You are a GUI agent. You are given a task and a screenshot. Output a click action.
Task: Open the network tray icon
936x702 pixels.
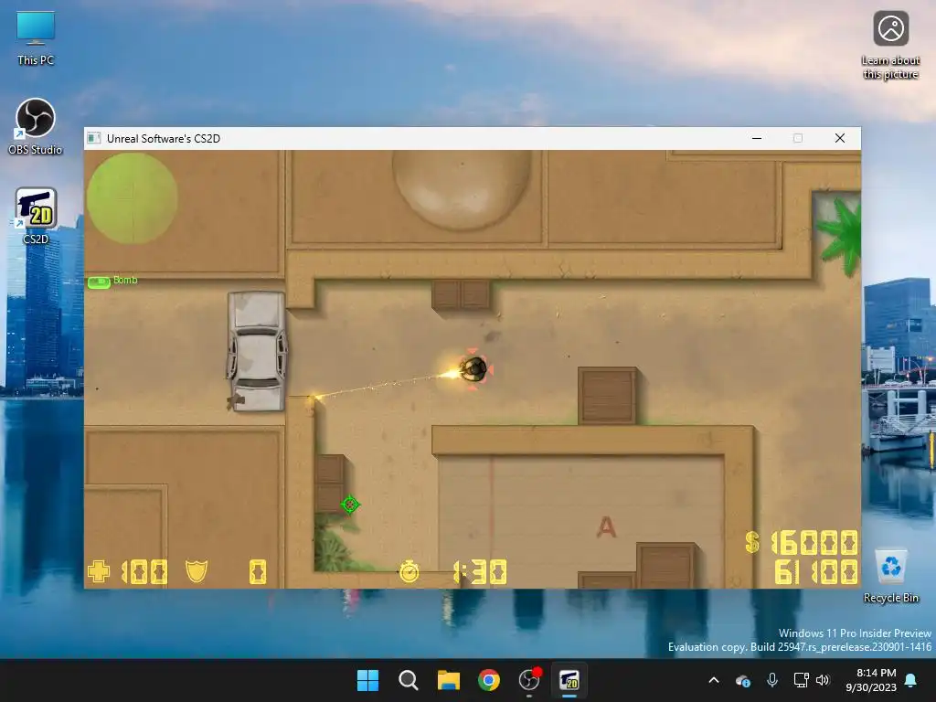point(801,680)
